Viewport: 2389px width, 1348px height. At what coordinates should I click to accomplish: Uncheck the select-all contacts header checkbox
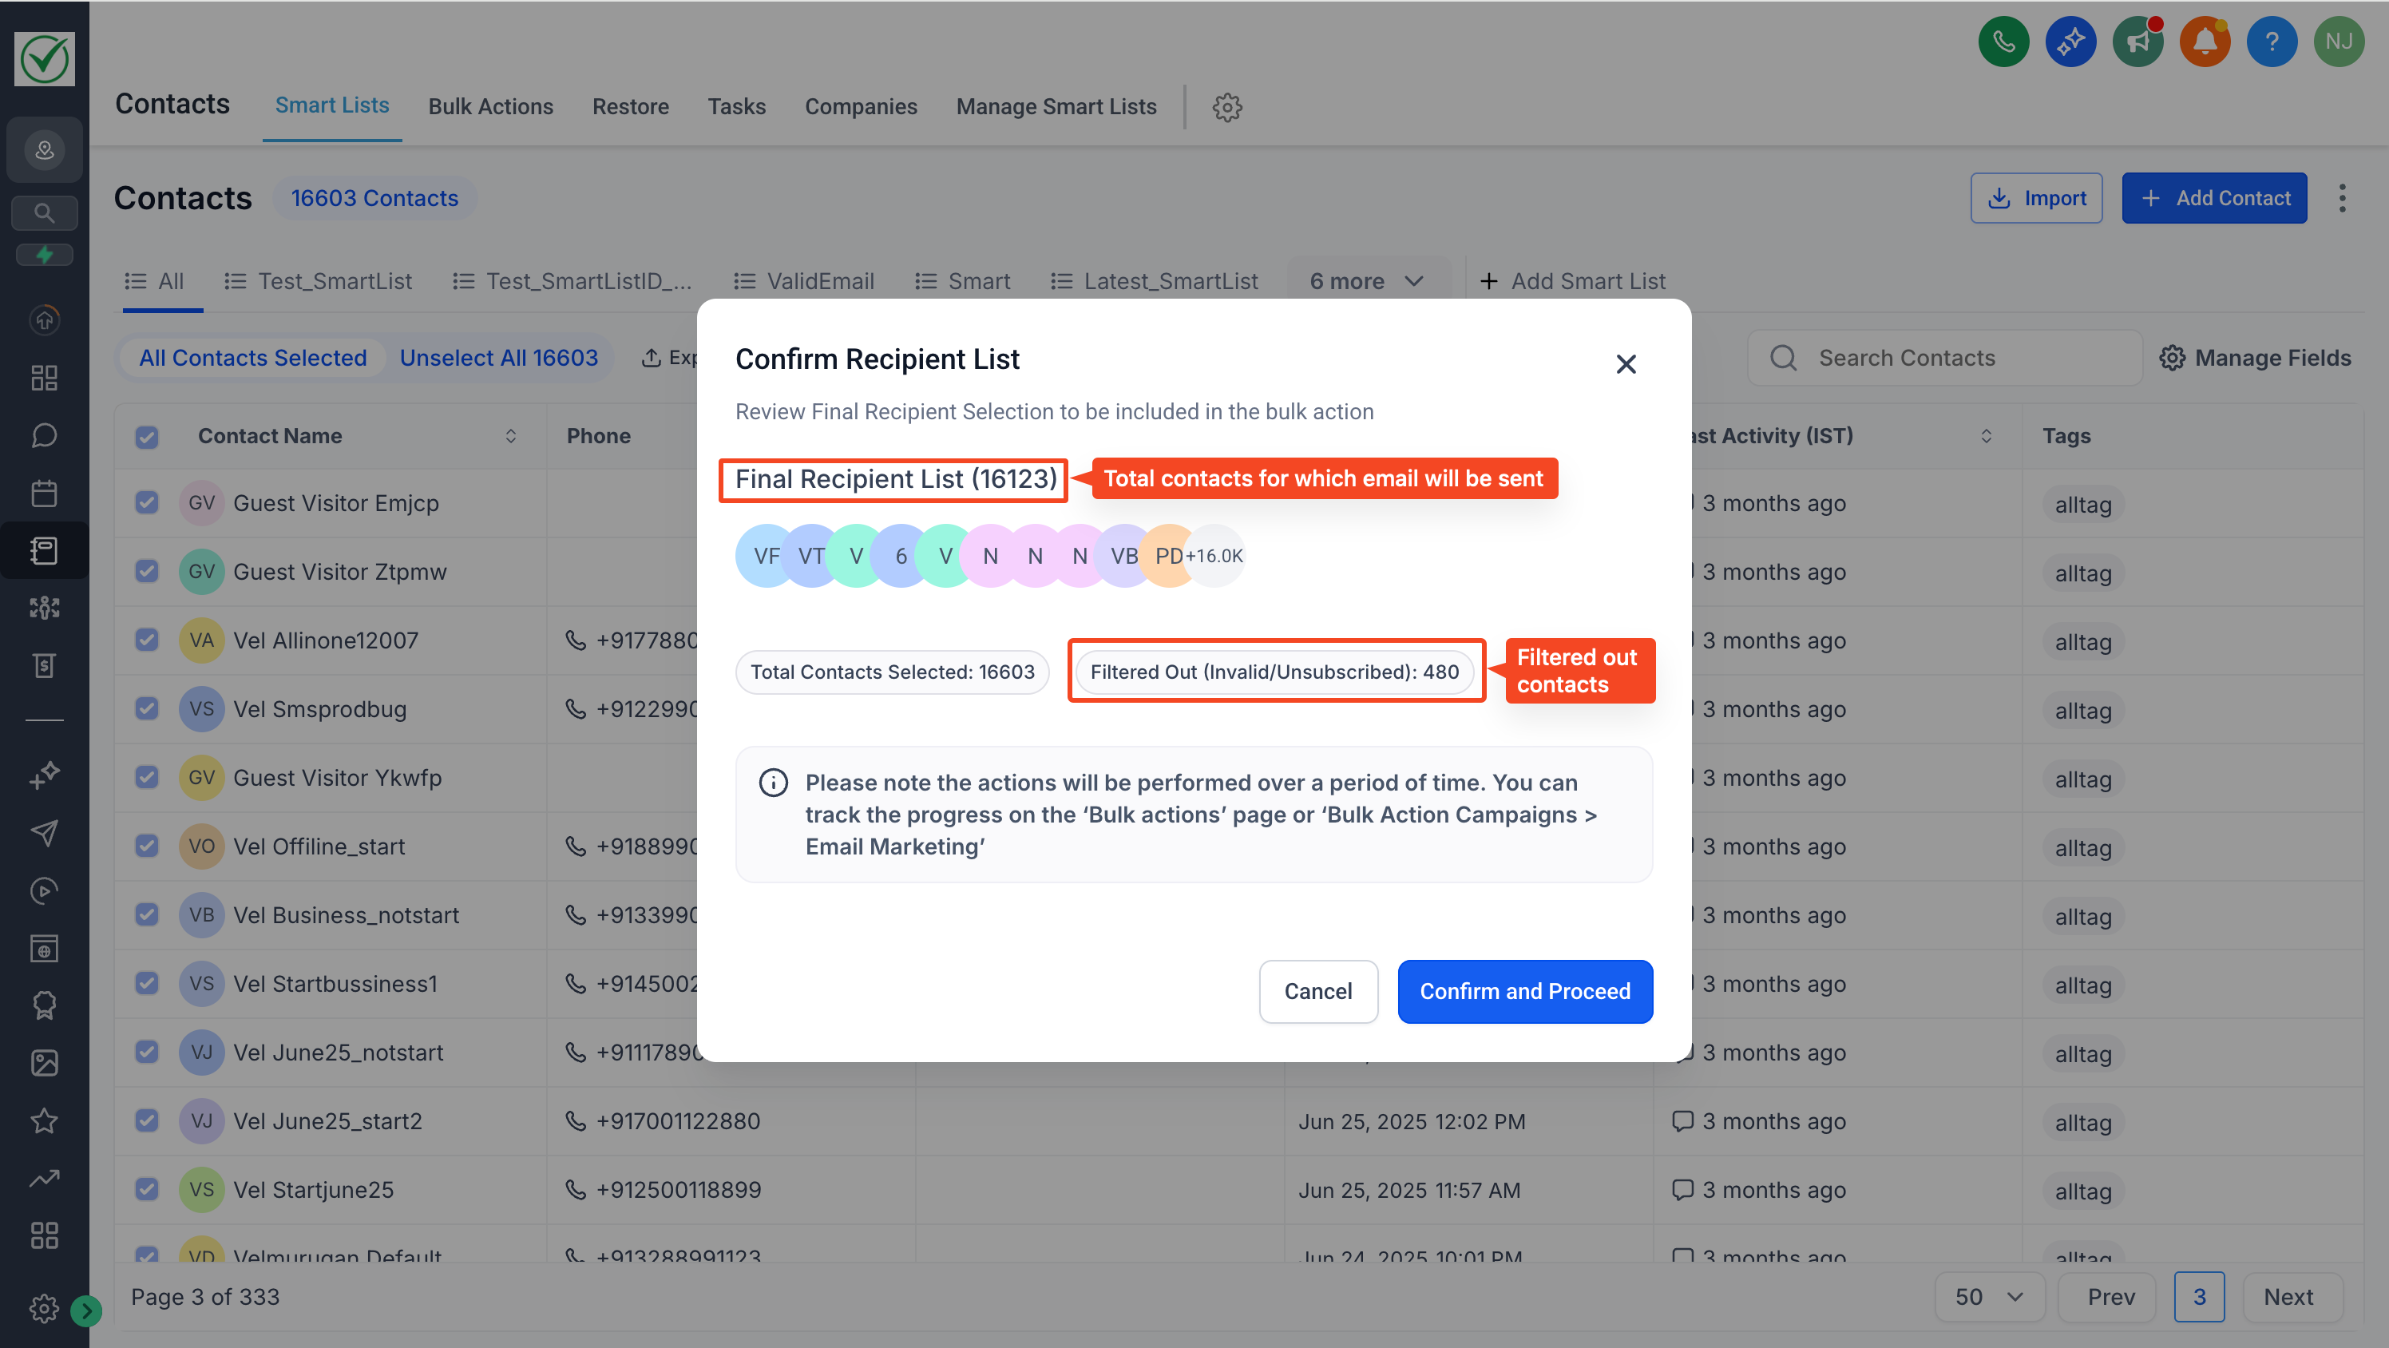click(147, 436)
